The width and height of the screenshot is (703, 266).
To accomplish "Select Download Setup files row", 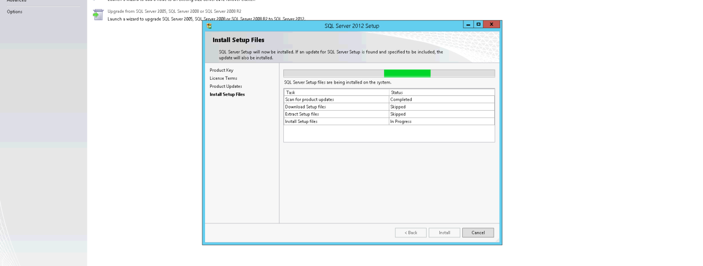I will pyautogui.click(x=389, y=107).
